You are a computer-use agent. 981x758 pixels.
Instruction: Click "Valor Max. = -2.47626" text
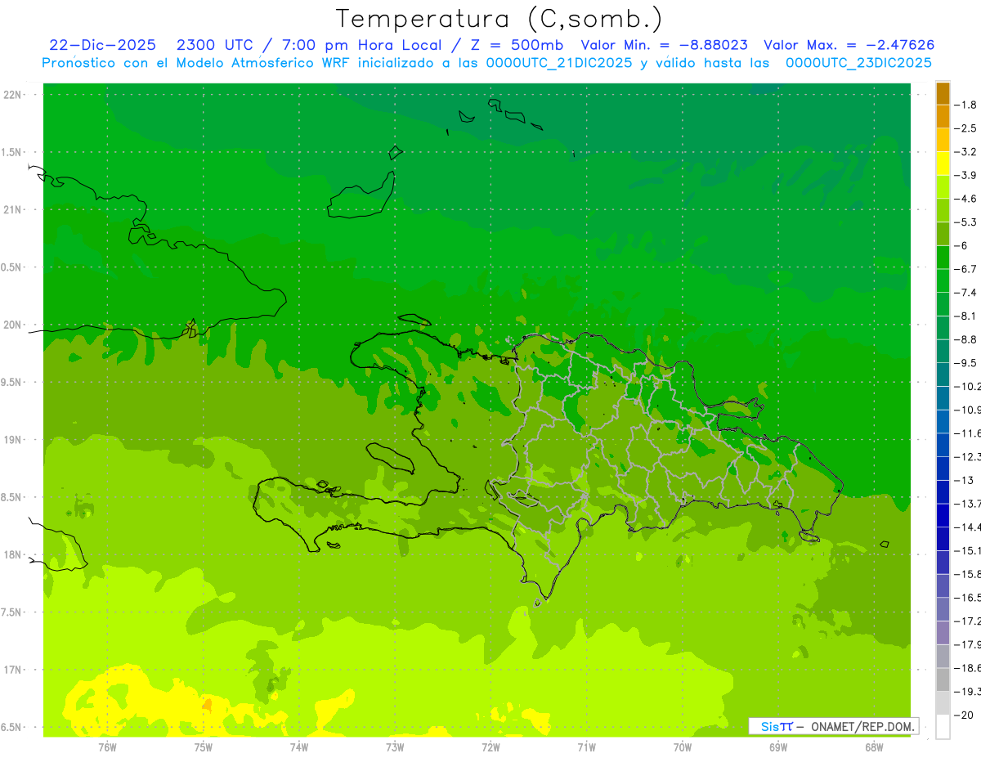click(x=849, y=45)
